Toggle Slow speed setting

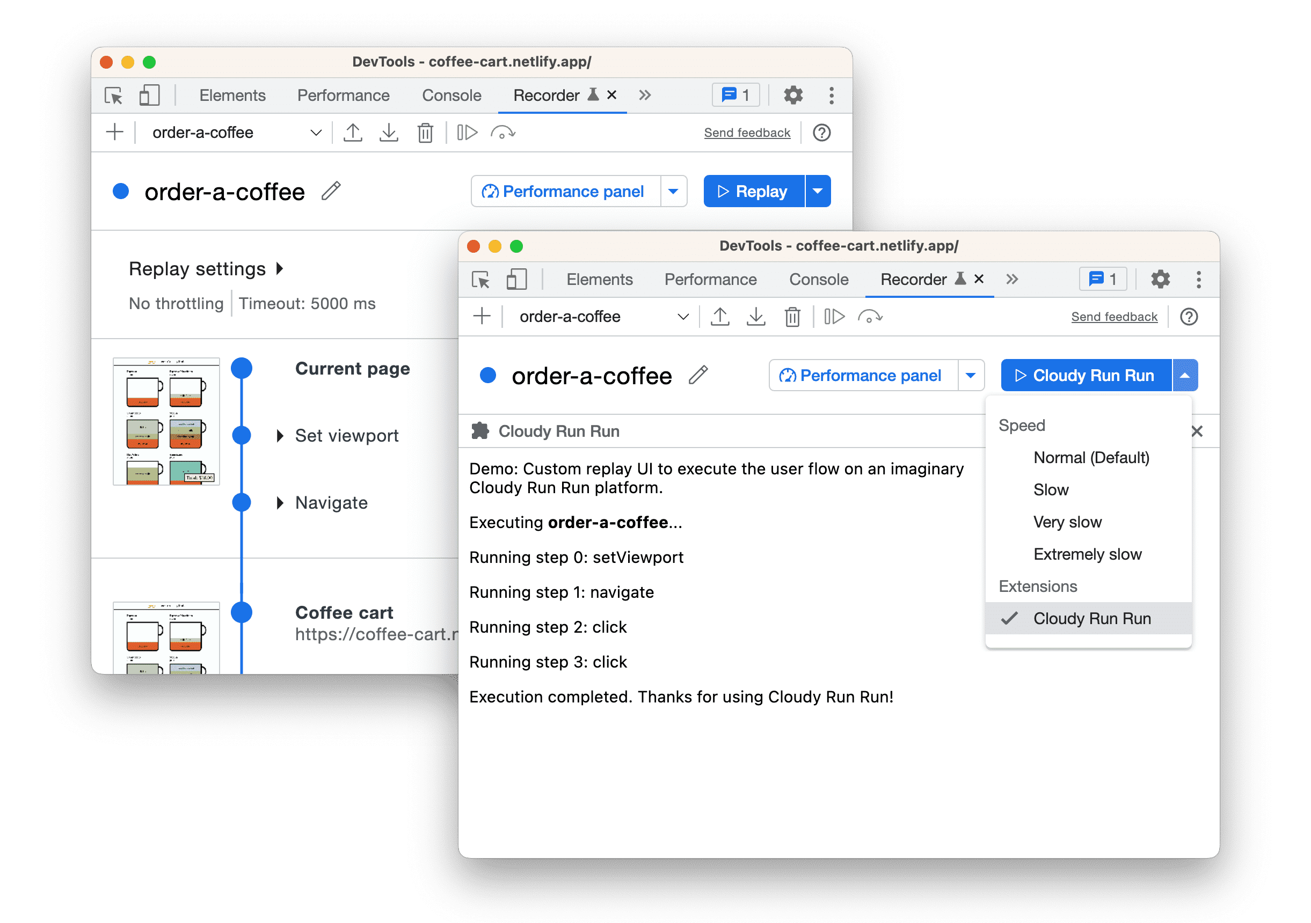[x=1050, y=488]
